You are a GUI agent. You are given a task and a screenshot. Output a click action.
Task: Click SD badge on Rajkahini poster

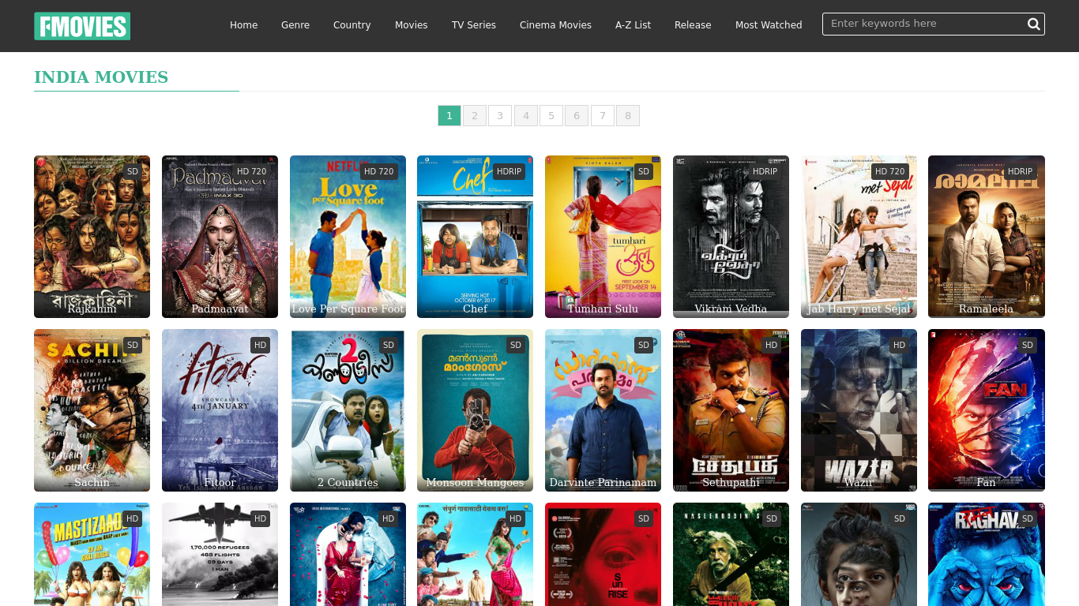[132, 171]
